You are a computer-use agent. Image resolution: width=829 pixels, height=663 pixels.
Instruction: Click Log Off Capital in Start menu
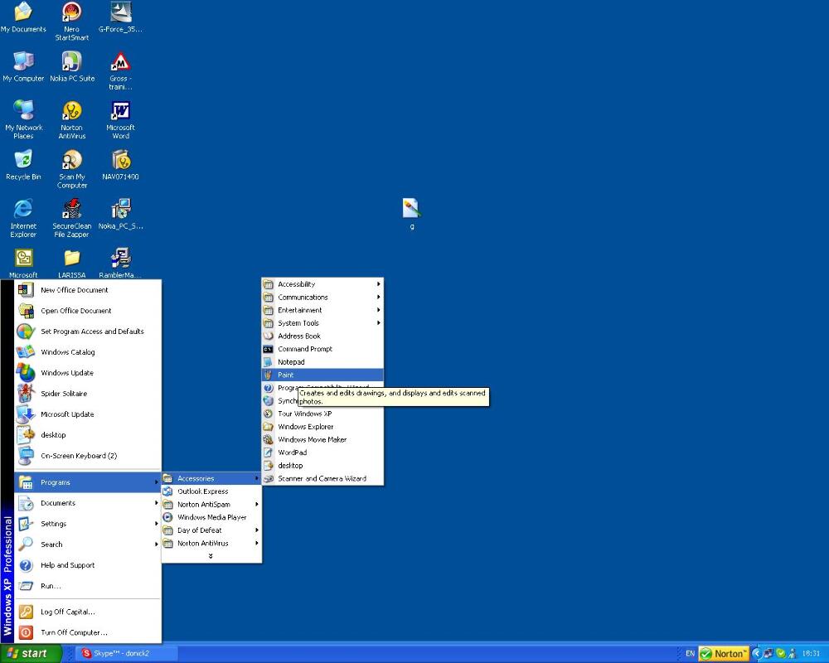88,612
